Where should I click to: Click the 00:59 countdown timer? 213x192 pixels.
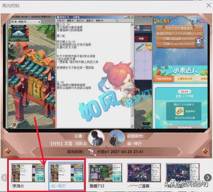coord(184,91)
